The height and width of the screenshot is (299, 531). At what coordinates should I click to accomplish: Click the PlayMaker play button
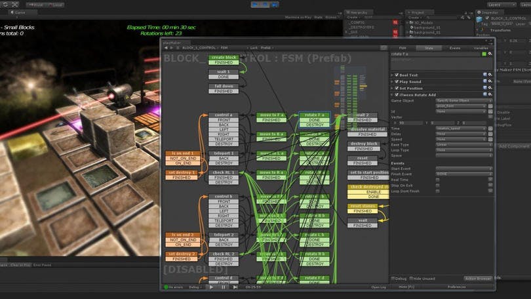tap(211, 287)
